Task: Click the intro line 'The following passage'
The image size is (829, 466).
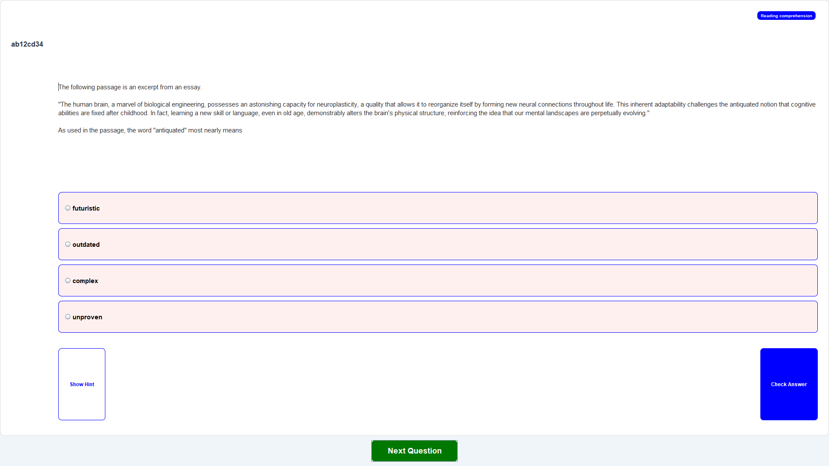Action: pyautogui.click(x=130, y=87)
